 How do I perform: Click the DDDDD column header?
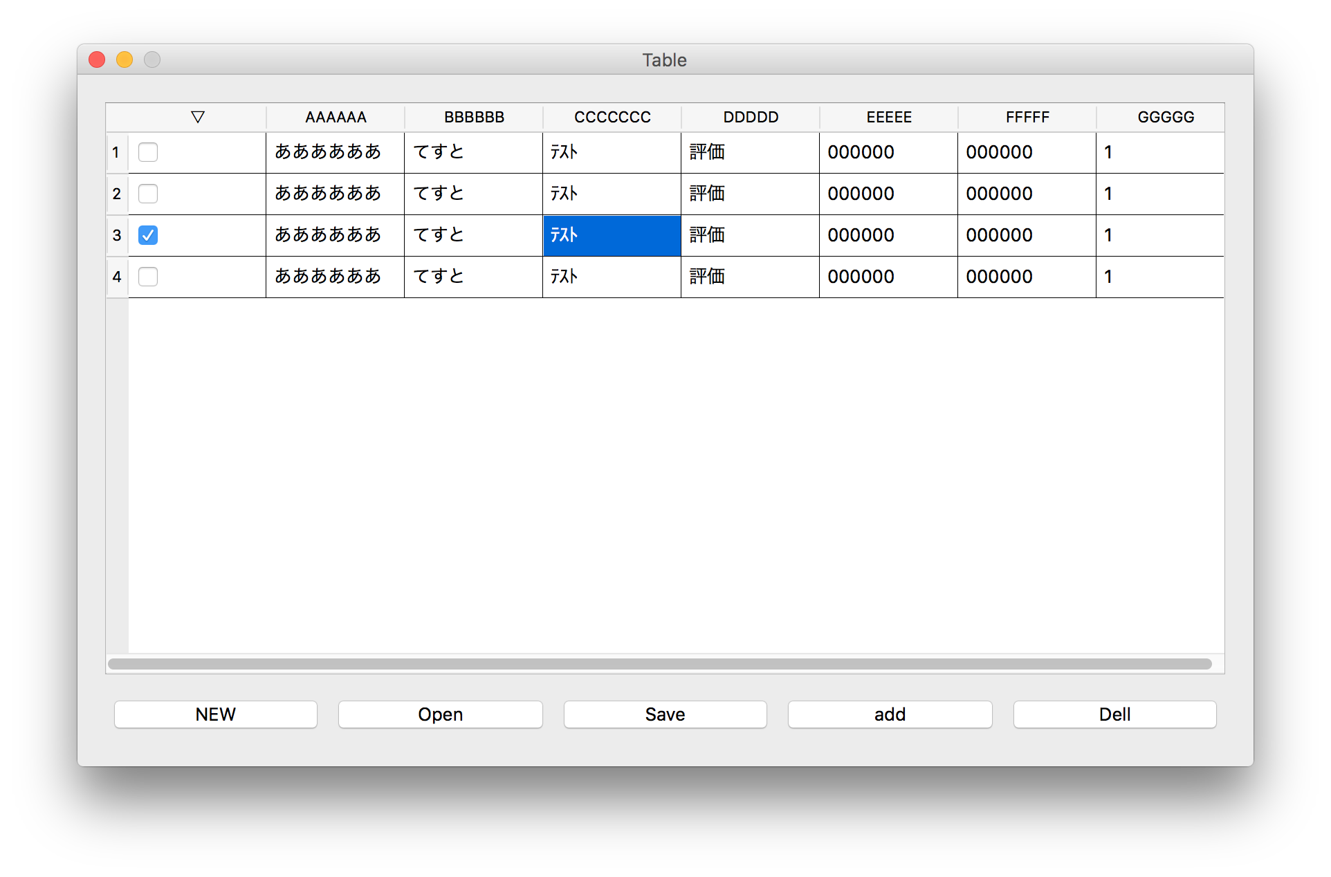751,117
